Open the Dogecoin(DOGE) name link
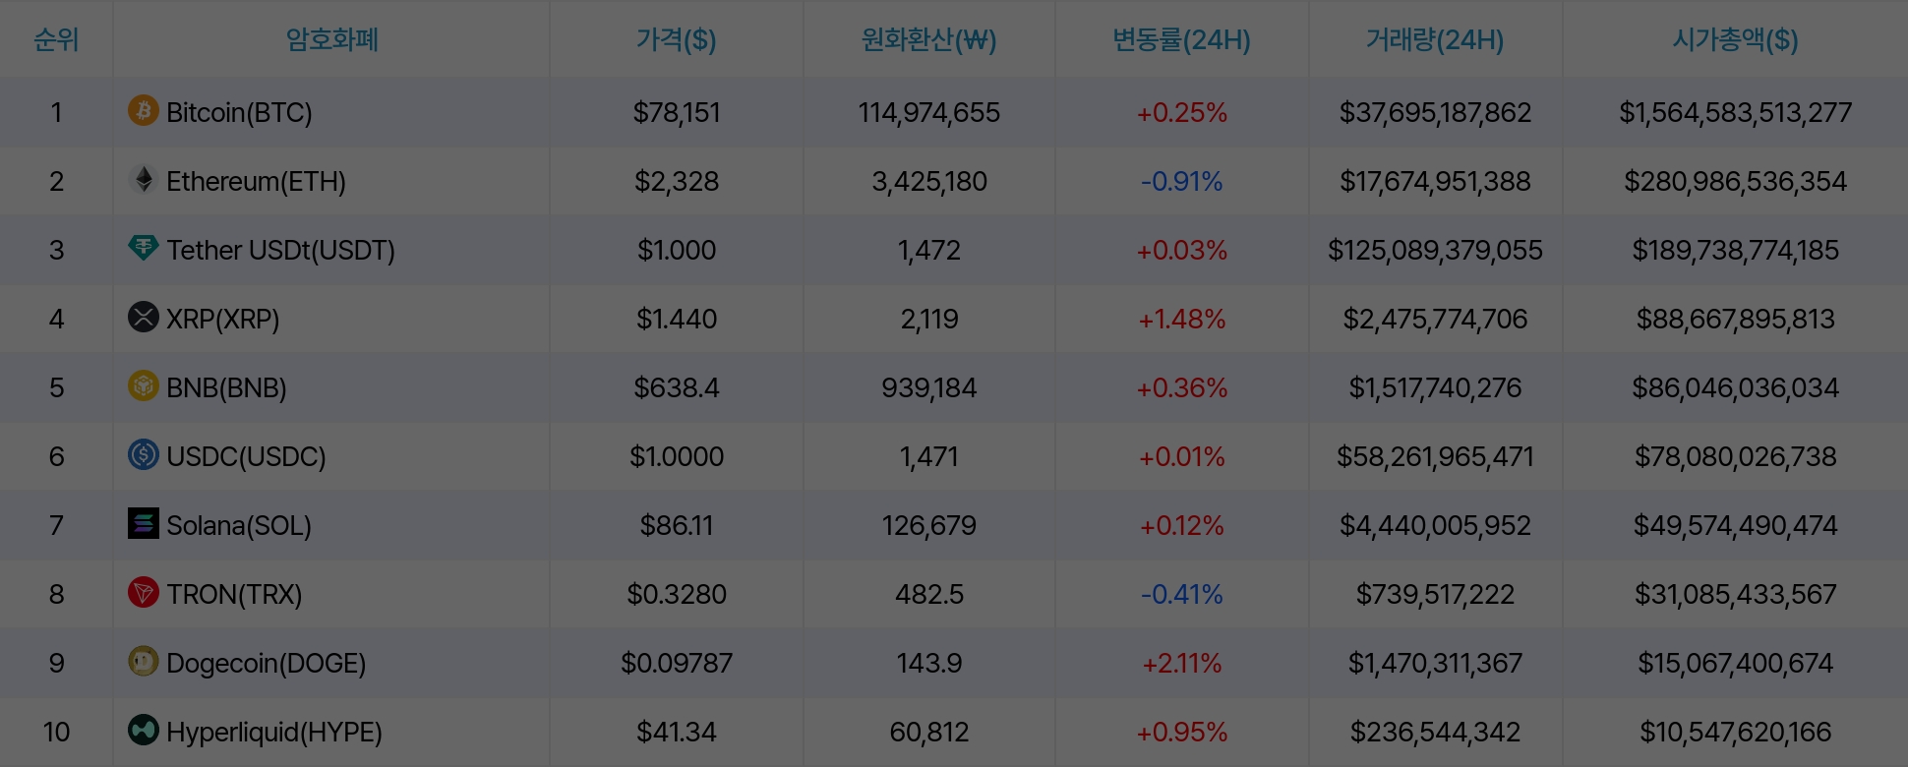Screen dimensions: 1908x767 tap(266, 663)
